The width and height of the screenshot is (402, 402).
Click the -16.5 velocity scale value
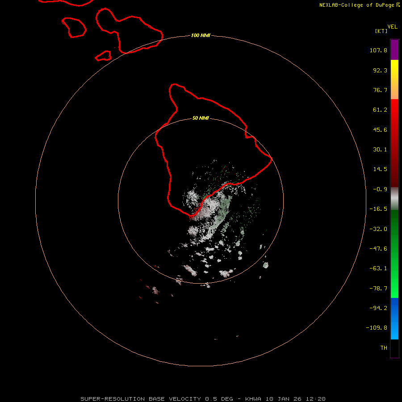pos(378,209)
